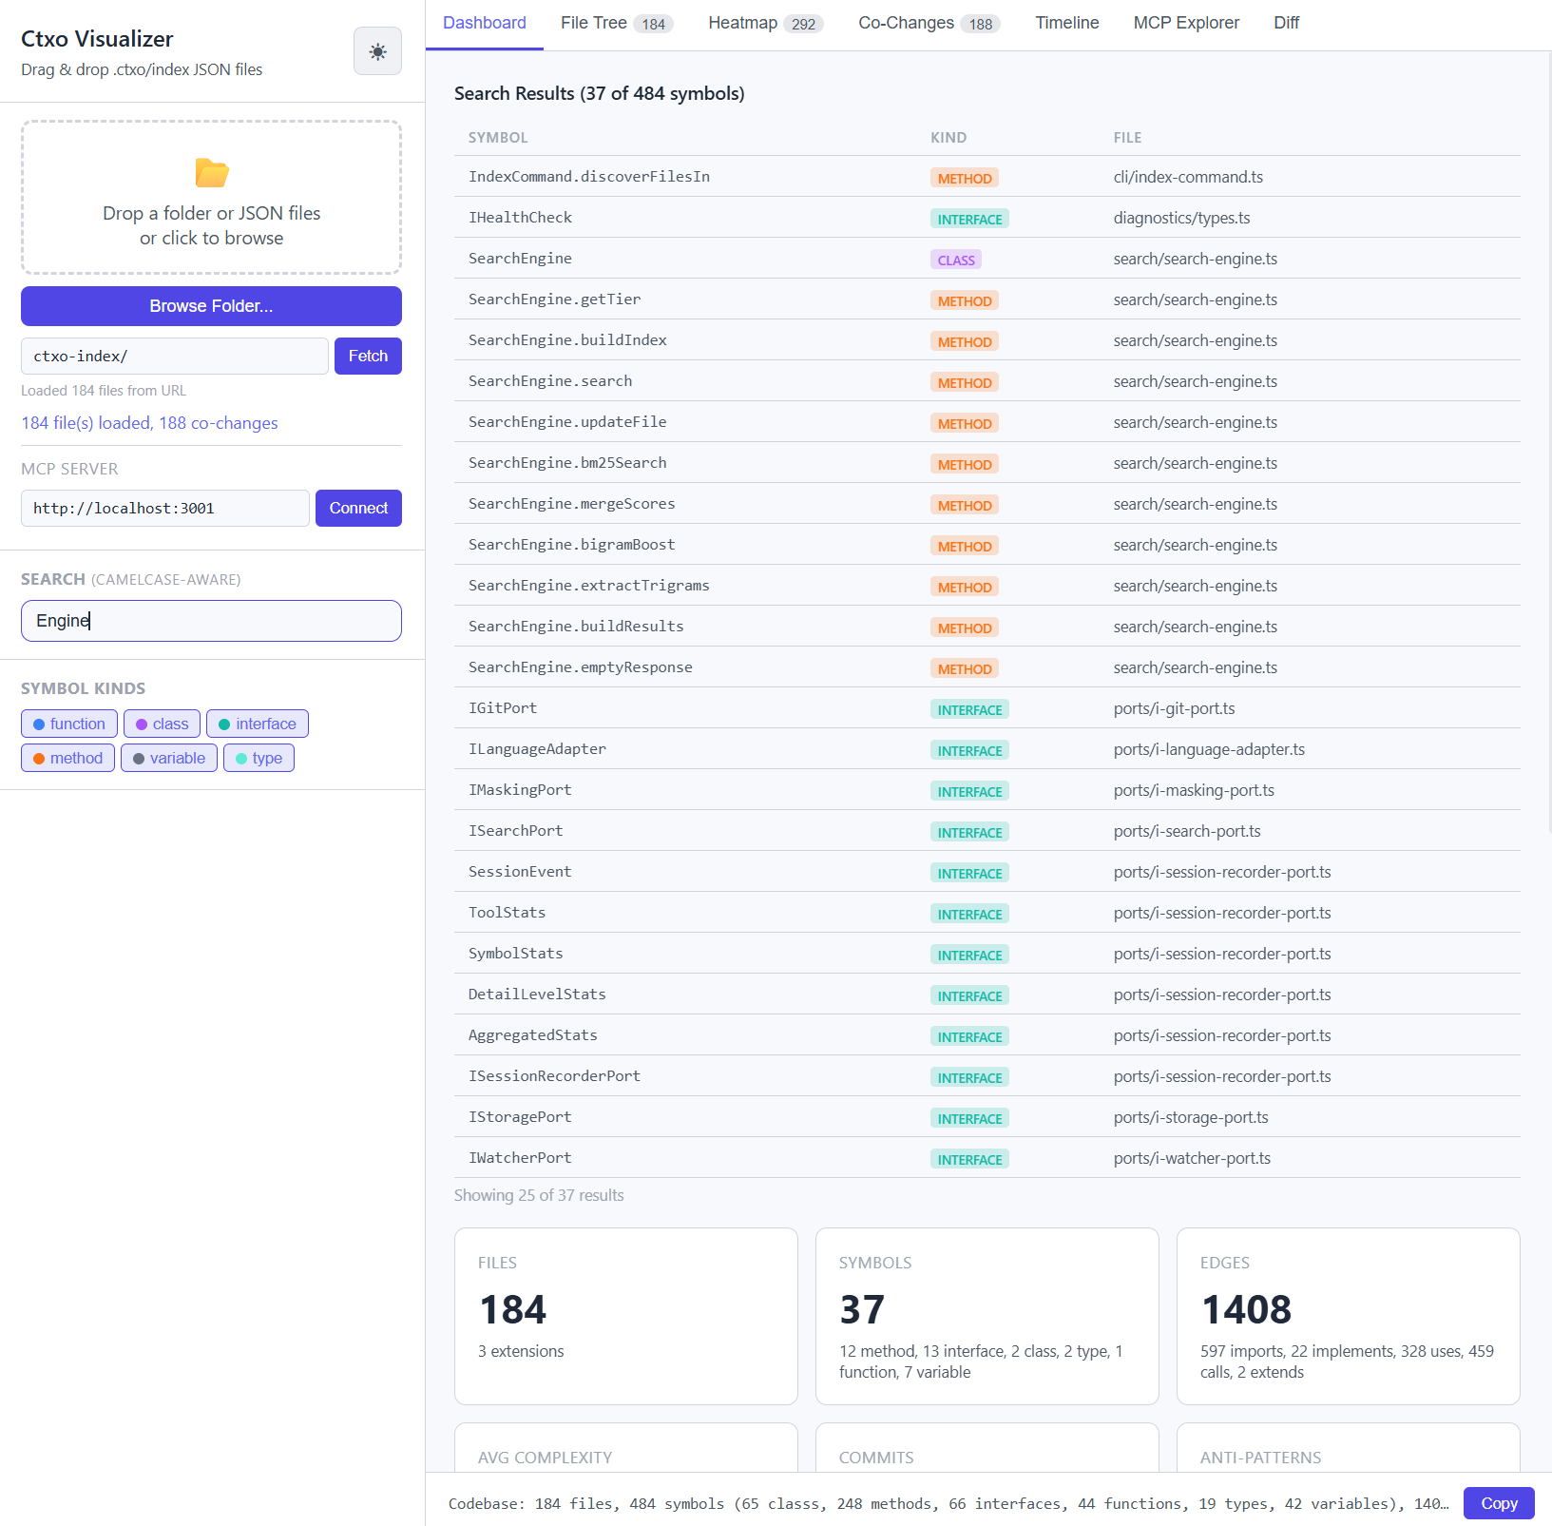Toggle the method symbol kind filter
Viewport: 1552px width, 1526px height.
67,758
